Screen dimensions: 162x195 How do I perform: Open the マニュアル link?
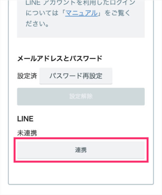81,13
